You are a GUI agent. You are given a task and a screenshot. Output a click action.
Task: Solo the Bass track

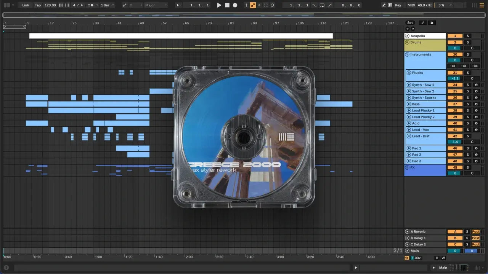(x=468, y=104)
